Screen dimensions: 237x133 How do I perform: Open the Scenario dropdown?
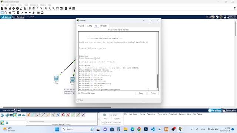(114, 115)
